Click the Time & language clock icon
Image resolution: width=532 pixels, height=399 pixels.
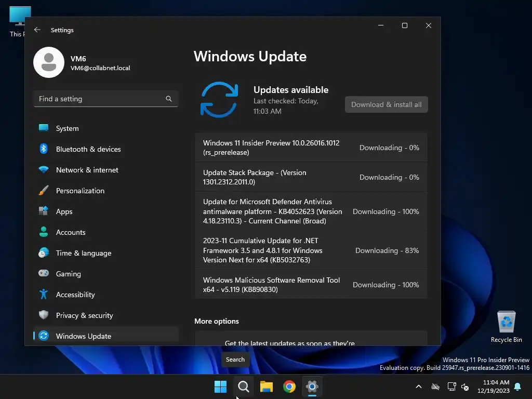coord(44,253)
